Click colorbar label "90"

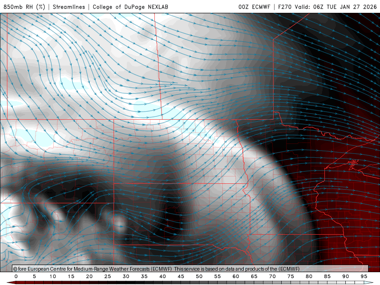click(346, 276)
